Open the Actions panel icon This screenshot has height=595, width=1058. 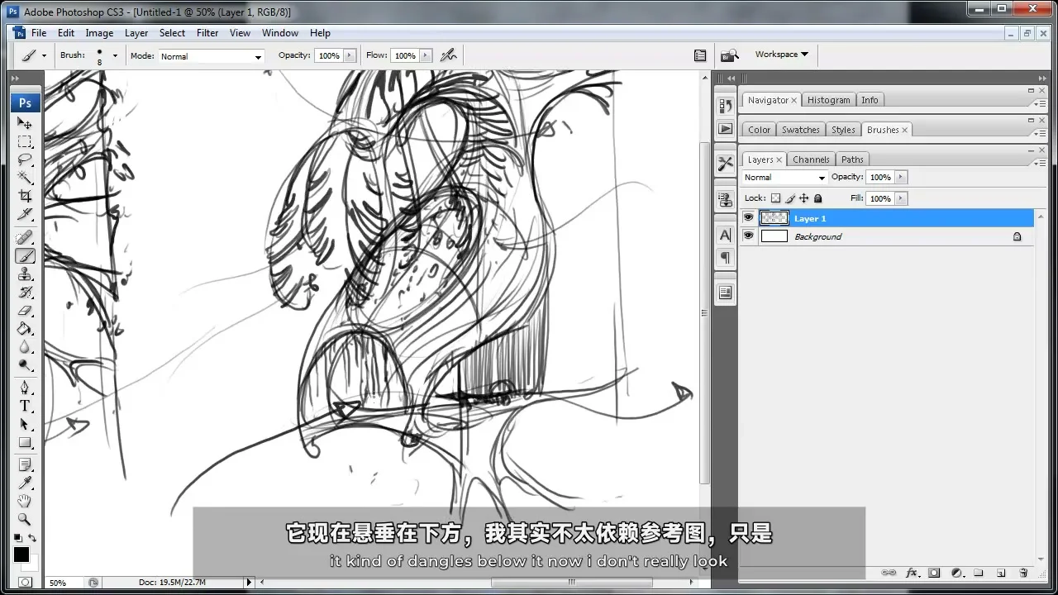725,129
